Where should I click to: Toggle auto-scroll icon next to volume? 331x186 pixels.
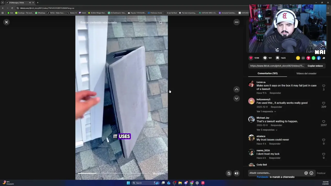point(229,173)
